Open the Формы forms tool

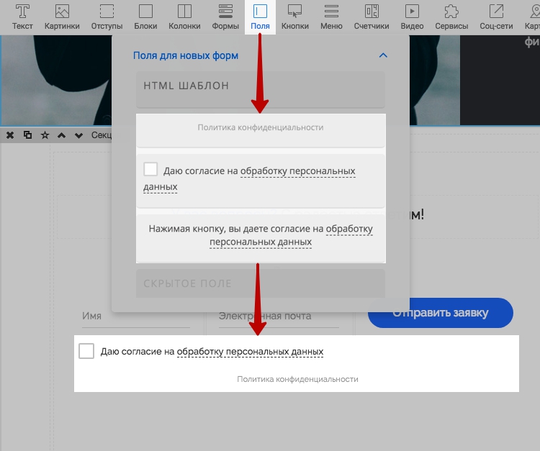(225, 17)
